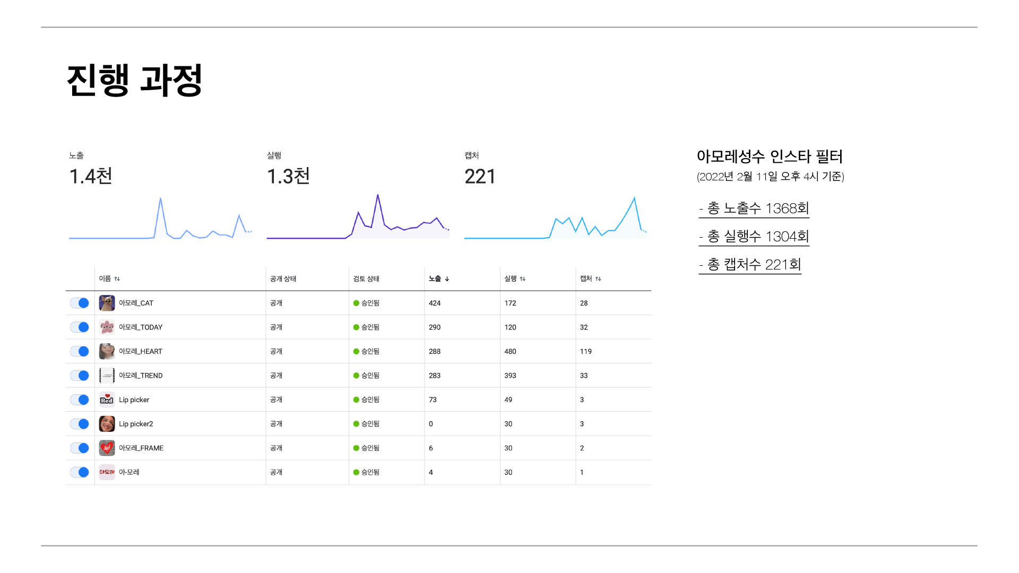1019x573 pixels.
Task: Click the 290 노출 value for 아모레_TODAY
Action: [x=435, y=327]
